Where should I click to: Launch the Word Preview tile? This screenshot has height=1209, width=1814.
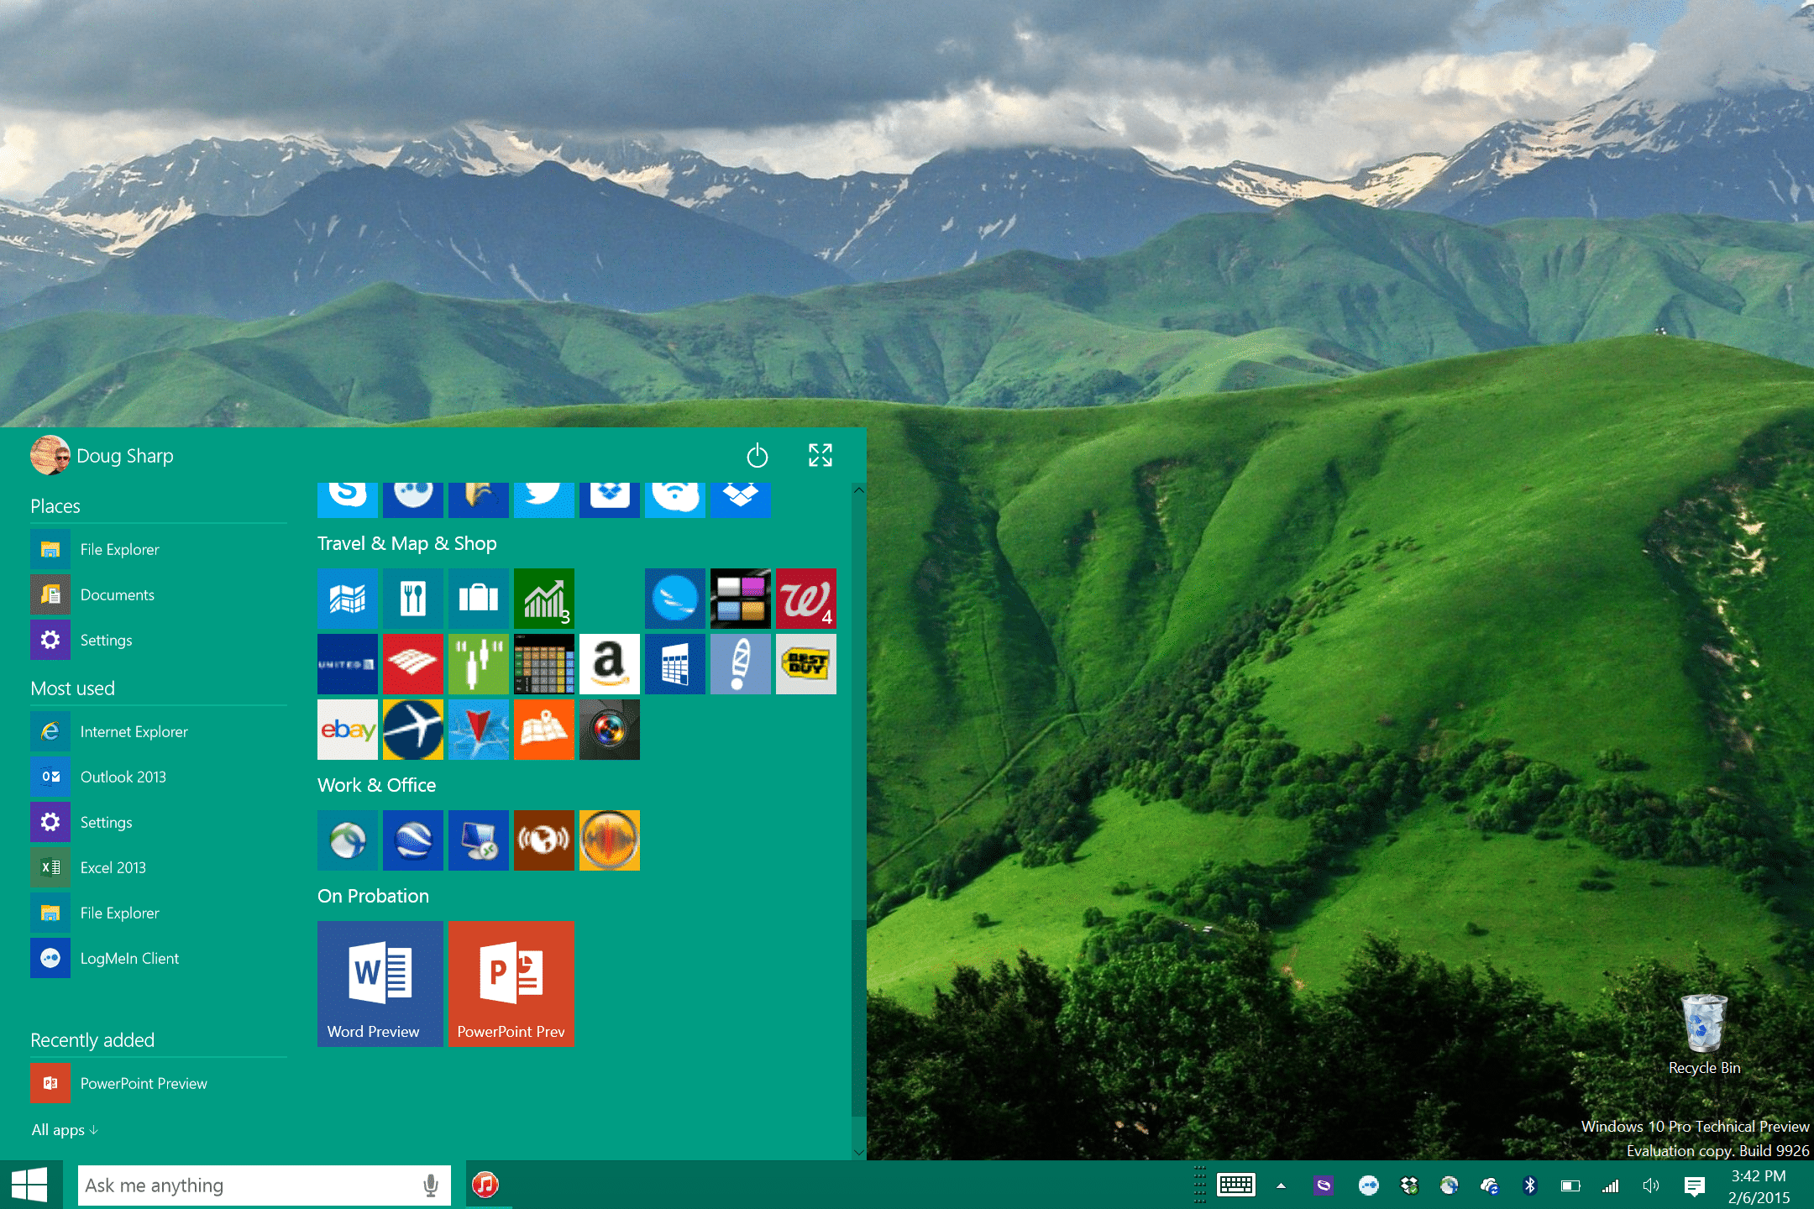tap(380, 984)
